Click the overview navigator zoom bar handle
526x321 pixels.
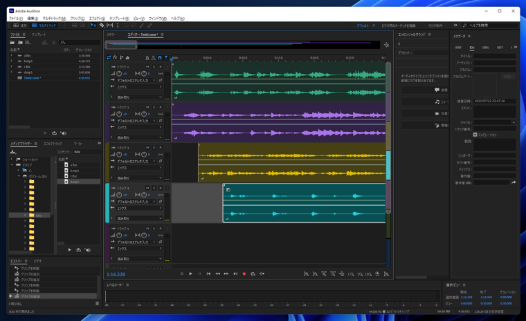tap(121, 45)
